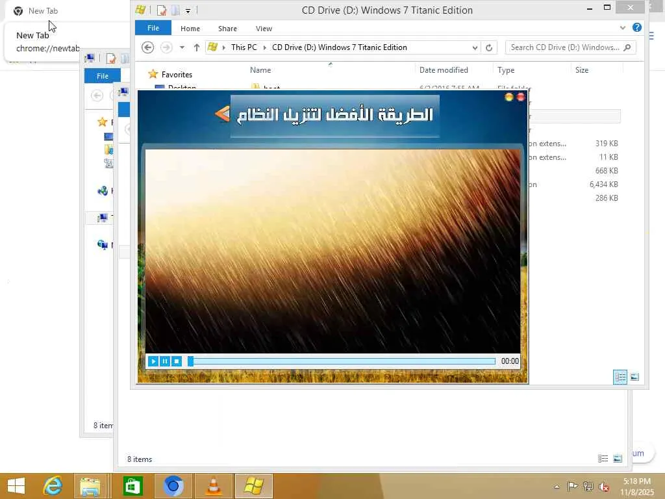
Task: Sort by Name column header
Action: tap(260, 70)
